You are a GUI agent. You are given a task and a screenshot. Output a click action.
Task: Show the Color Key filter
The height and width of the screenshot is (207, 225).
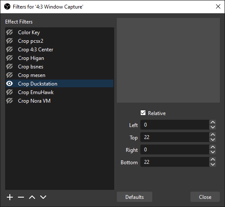9,32
